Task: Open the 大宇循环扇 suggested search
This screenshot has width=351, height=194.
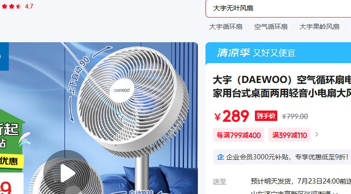Action: tap(225, 27)
